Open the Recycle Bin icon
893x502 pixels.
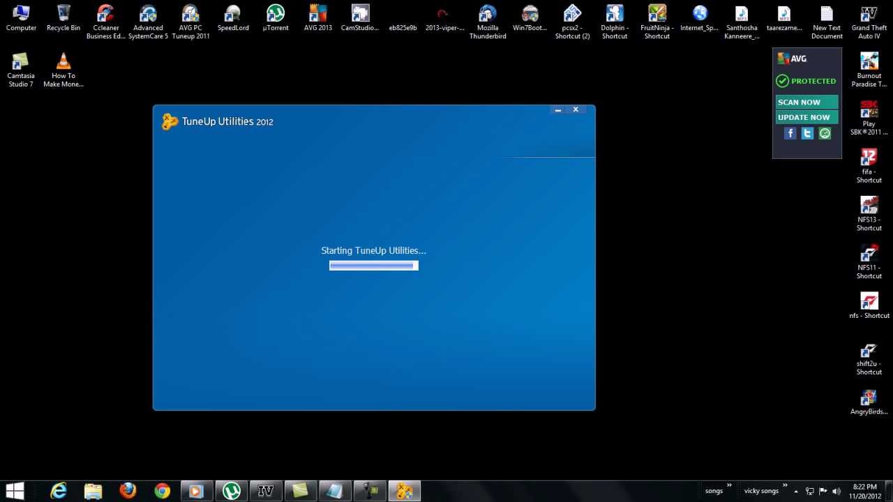pos(63,19)
